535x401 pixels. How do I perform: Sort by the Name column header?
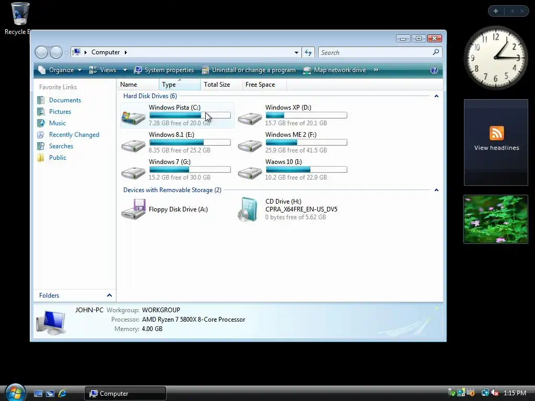pyautogui.click(x=138, y=85)
